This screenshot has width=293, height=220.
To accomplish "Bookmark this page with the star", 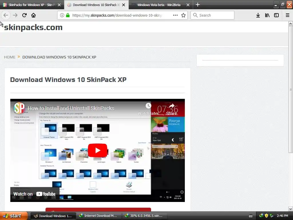I will 183,15.
